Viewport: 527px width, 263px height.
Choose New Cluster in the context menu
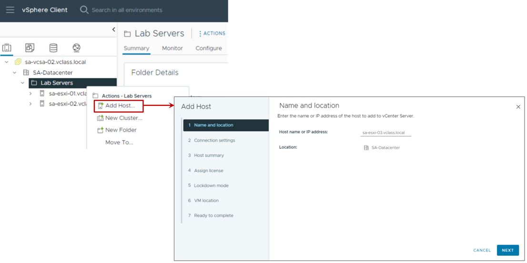coord(123,118)
